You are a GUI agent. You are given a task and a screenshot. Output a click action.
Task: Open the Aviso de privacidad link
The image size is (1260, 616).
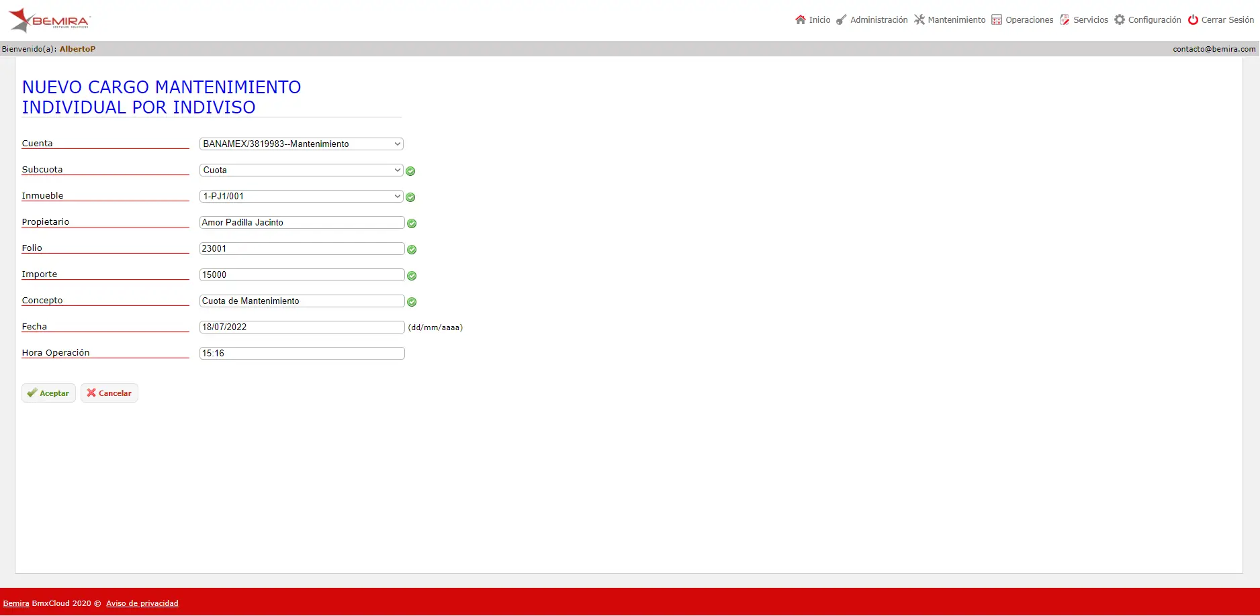pos(142,603)
